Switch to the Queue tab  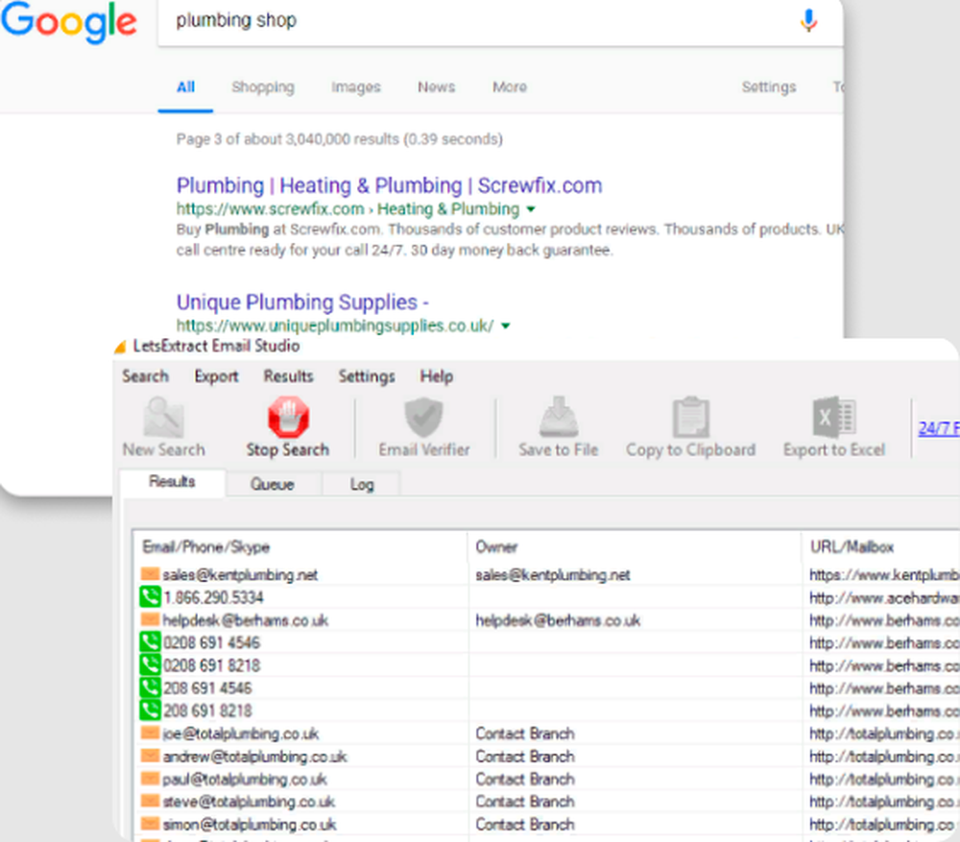[x=273, y=485]
